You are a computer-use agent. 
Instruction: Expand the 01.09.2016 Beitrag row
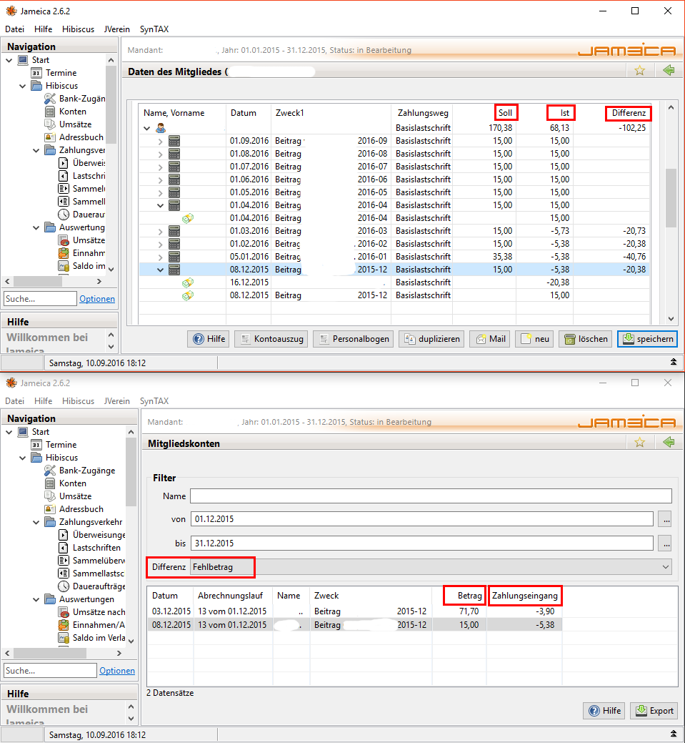160,141
